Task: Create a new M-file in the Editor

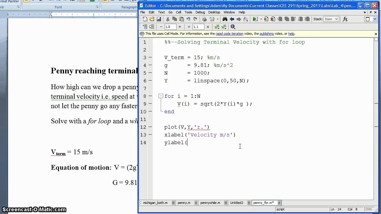Action: tap(145, 19)
